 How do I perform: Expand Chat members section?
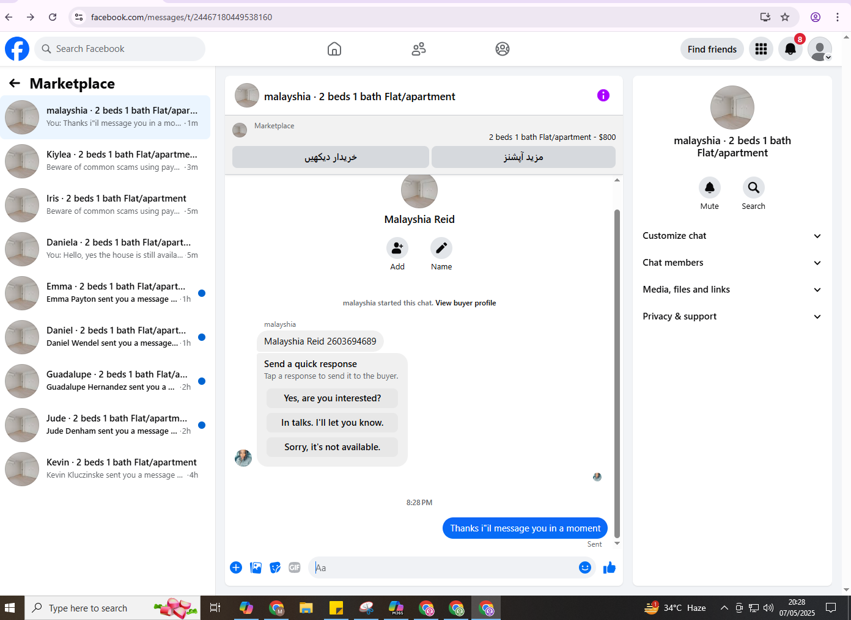tap(732, 263)
